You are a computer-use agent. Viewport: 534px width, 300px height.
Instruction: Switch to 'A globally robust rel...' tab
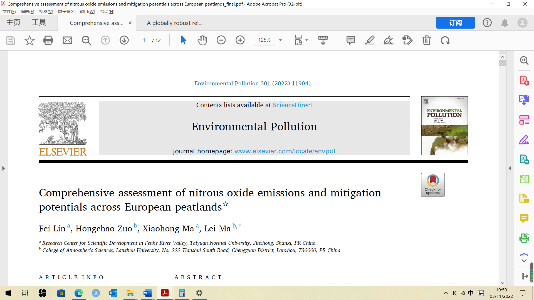pos(175,23)
